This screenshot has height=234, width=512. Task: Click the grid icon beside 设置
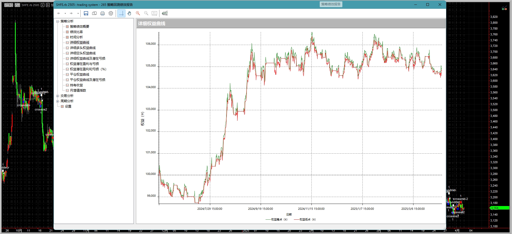(x=62, y=106)
